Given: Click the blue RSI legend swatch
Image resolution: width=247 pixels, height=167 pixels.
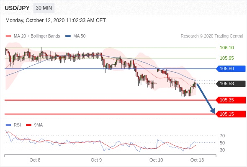Looking at the screenshot, I should click(x=8, y=125).
